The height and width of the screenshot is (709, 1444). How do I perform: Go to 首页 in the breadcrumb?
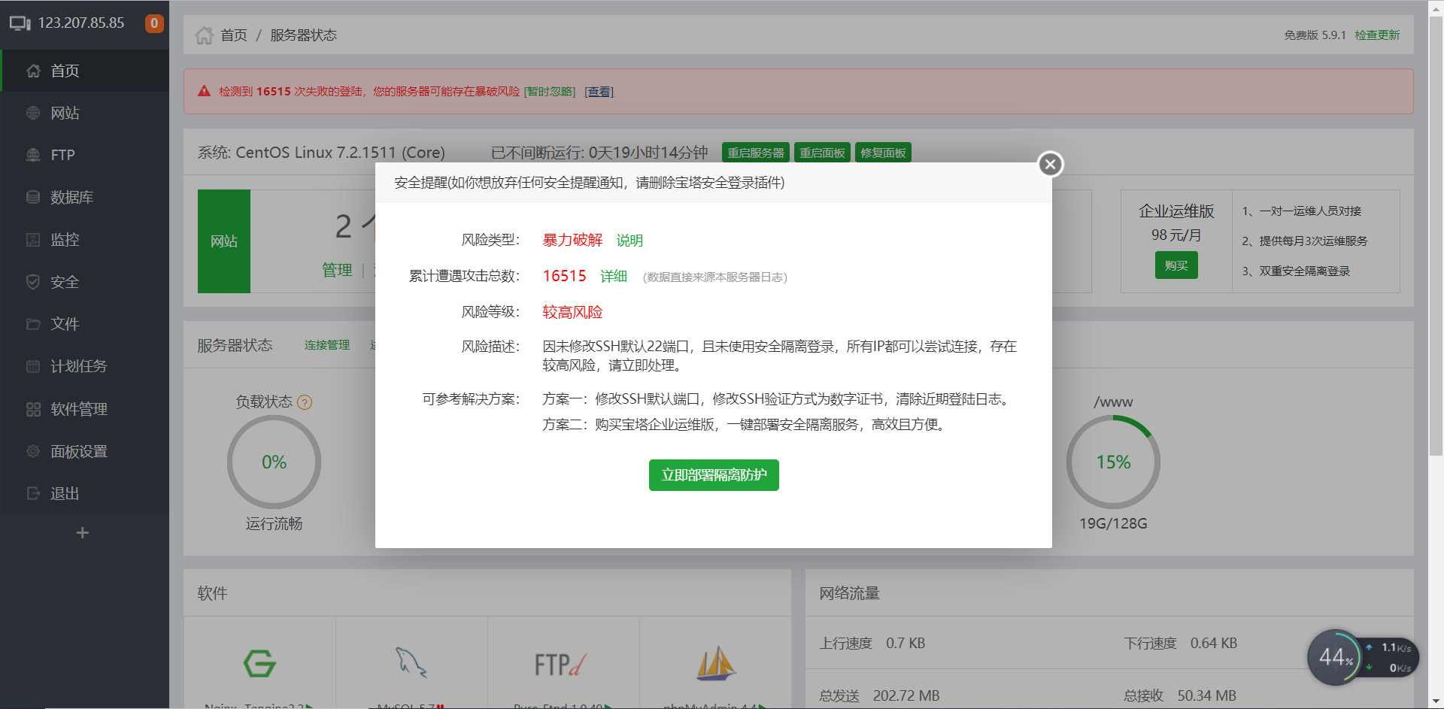233,35
